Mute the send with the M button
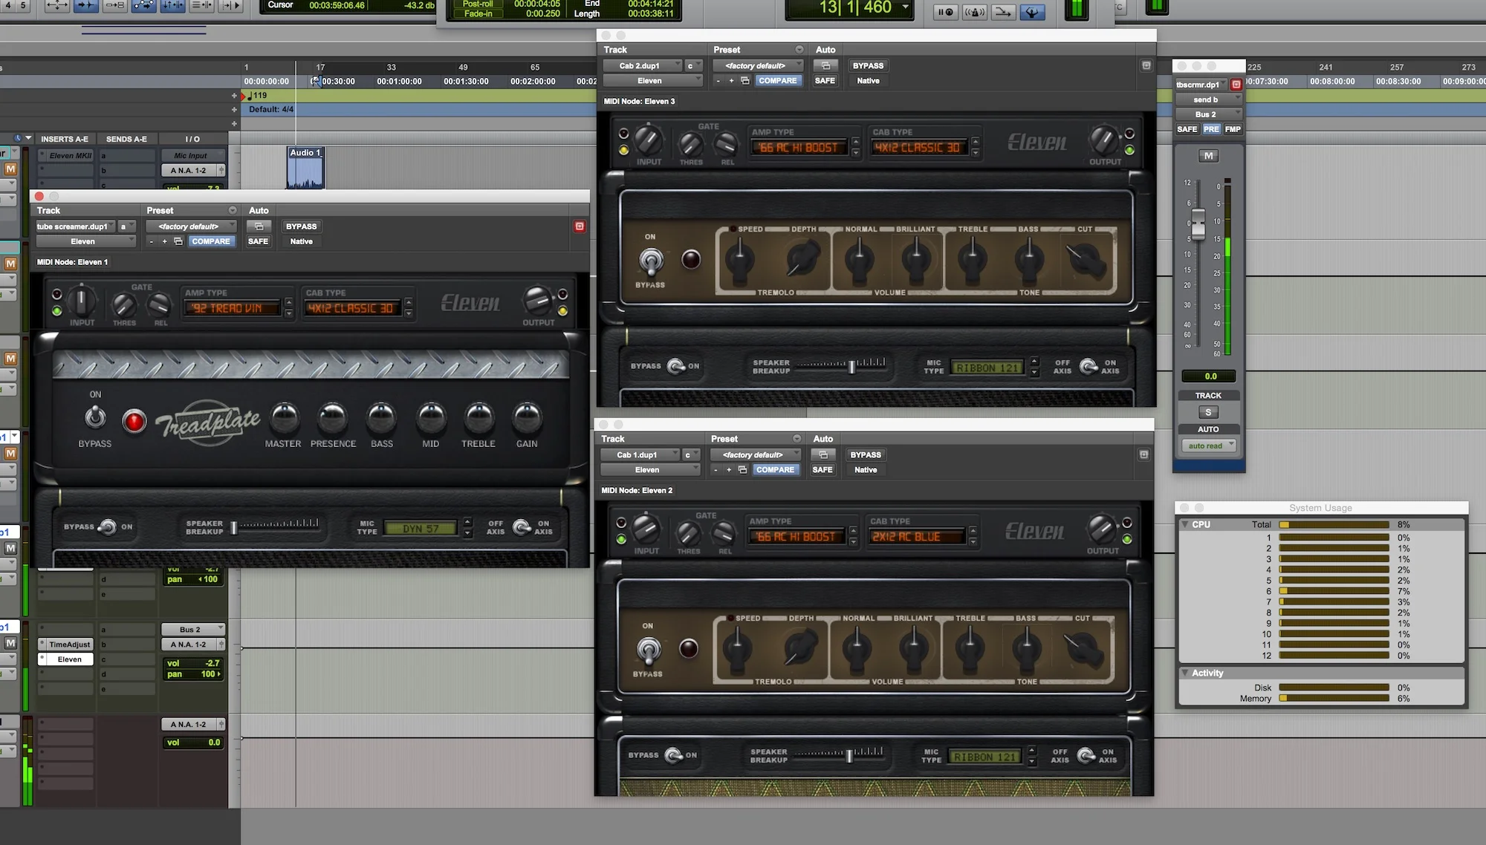Viewport: 1486px width, 845px height. pyautogui.click(x=1208, y=156)
